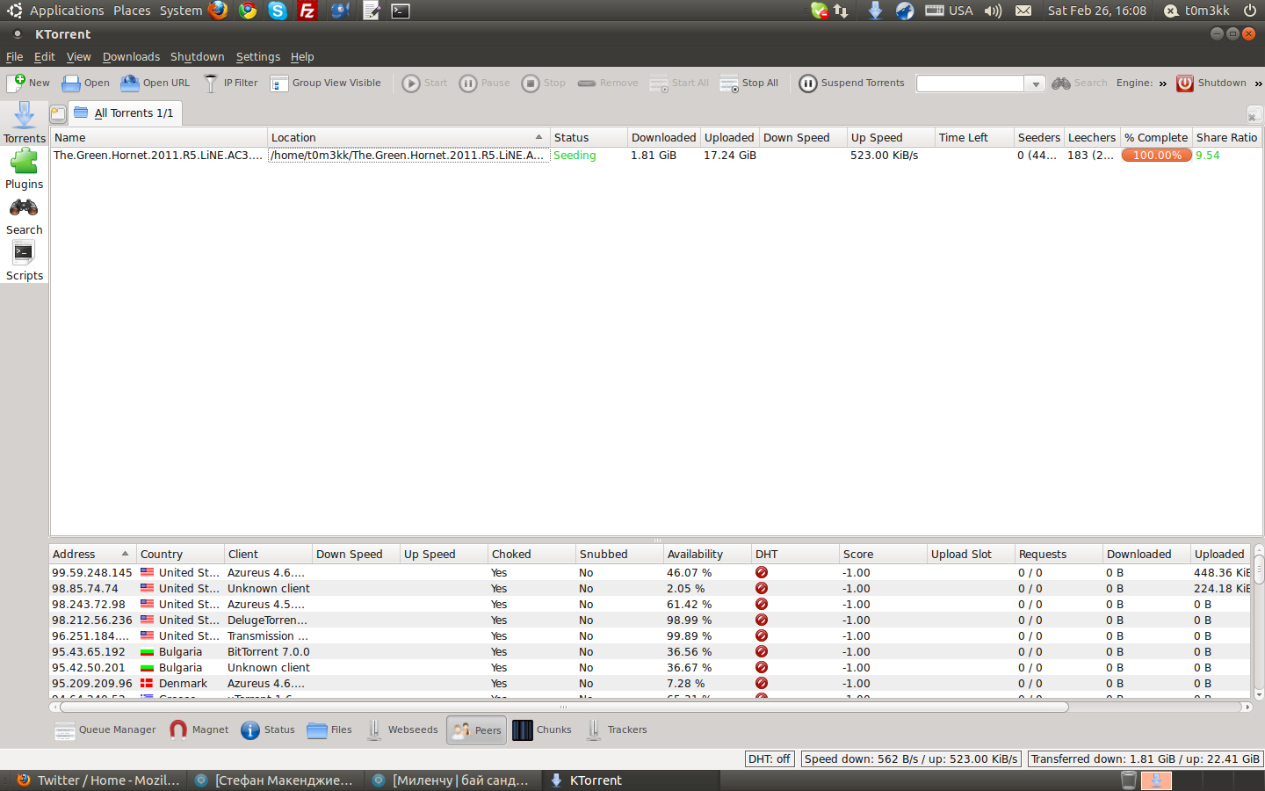
Task: Open the File menu
Action: [x=14, y=57]
